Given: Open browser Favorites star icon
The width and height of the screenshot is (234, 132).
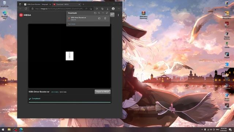Looking at the screenshot, I should click(97, 9).
